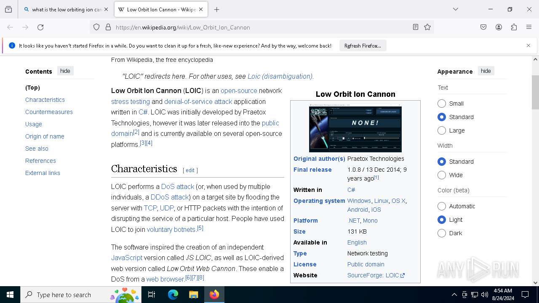The width and height of the screenshot is (539, 303).
Task: Click the tracking protection shield icon
Action: [96, 27]
